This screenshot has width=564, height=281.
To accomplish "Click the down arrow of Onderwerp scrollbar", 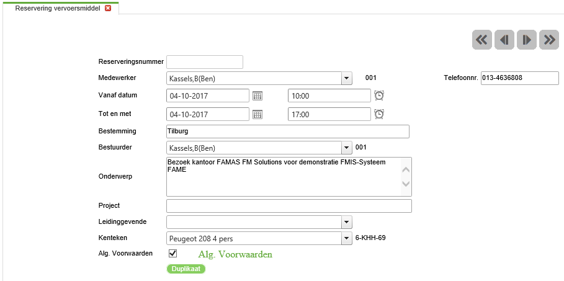I will [x=406, y=184].
